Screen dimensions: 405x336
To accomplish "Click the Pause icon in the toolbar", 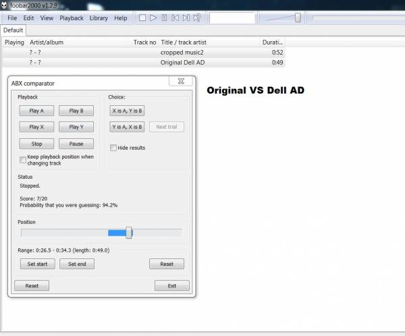I will pyautogui.click(x=164, y=18).
